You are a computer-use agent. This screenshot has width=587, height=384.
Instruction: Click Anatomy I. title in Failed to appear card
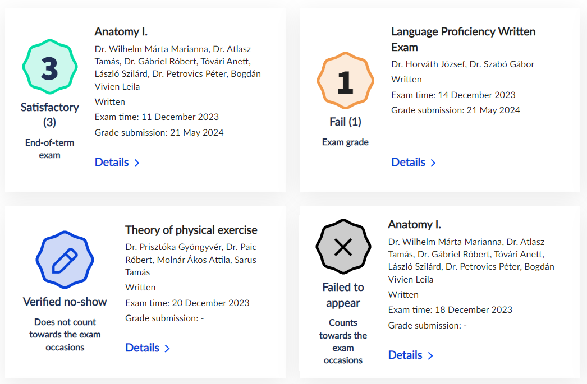pyautogui.click(x=414, y=224)
